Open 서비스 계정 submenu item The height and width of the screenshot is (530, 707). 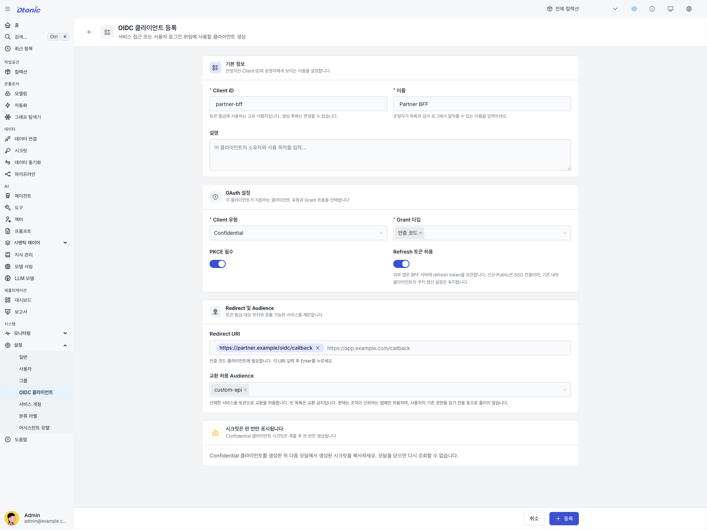(x=37, y=404)
